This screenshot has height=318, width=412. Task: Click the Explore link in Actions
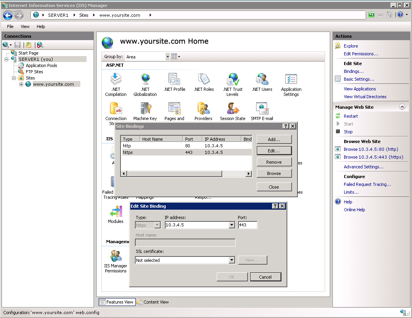[351, 46]
